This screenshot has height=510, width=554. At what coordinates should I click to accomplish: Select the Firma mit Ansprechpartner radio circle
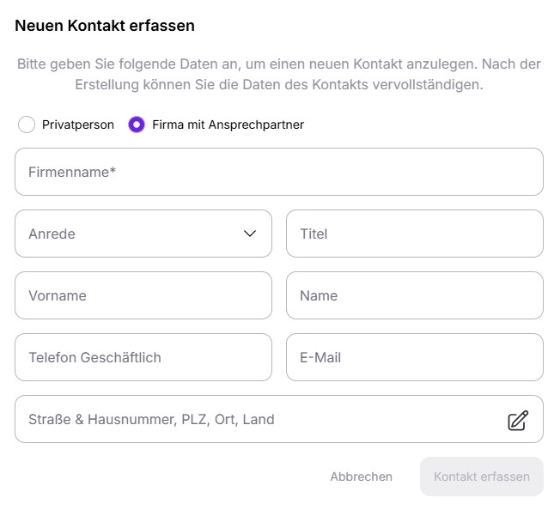coord(137,124)
